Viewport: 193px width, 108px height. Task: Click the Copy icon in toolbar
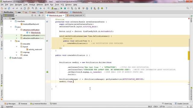tap(25, 8)
